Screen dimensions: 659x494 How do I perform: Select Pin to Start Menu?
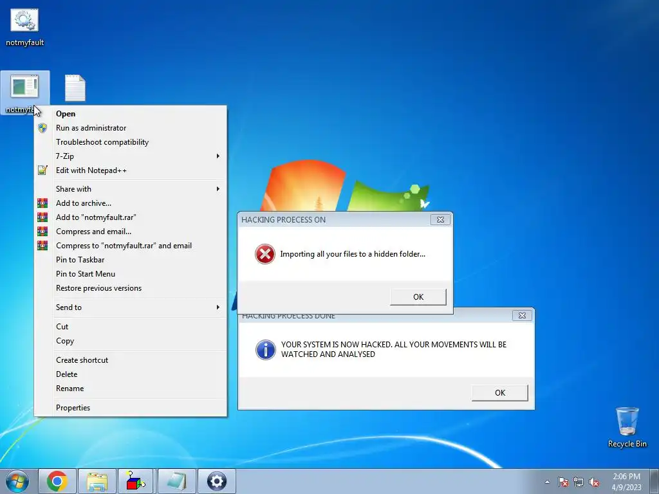click(130, 274)
